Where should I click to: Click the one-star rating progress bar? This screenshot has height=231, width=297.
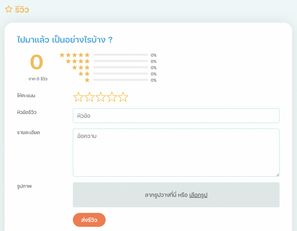120,80
